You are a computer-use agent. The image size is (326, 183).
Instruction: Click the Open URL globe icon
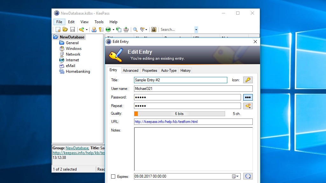(108, 30)
